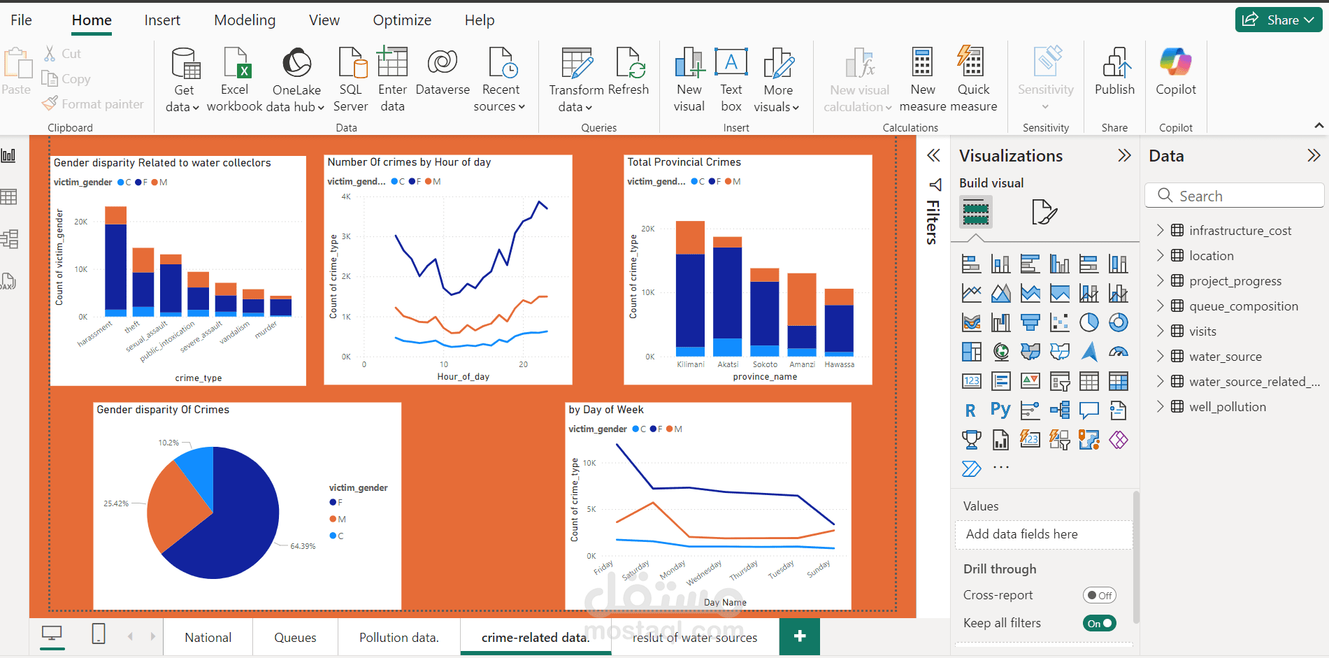Expand the visits table

coord(1161,331)
